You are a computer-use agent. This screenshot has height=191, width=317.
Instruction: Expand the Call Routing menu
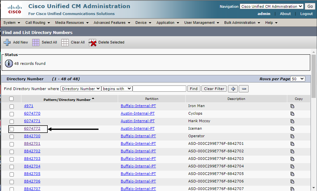click(x=38, y=22)
